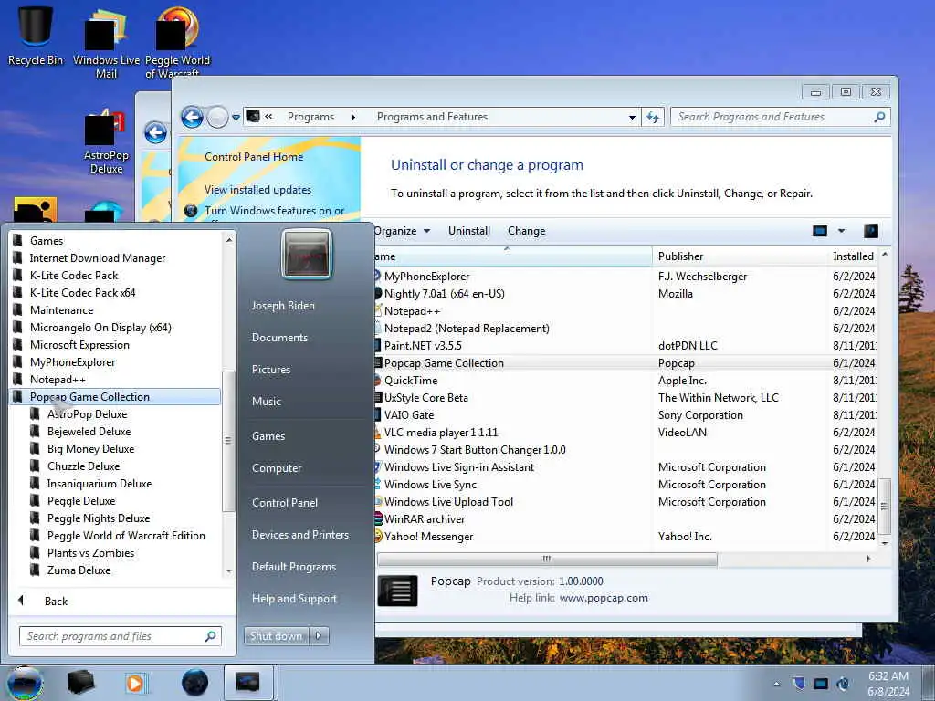The width and height of the screenshot is (935, 701).
Task: Click the Yahoo! Messenger smiley icon
Action: coord(378,536)
